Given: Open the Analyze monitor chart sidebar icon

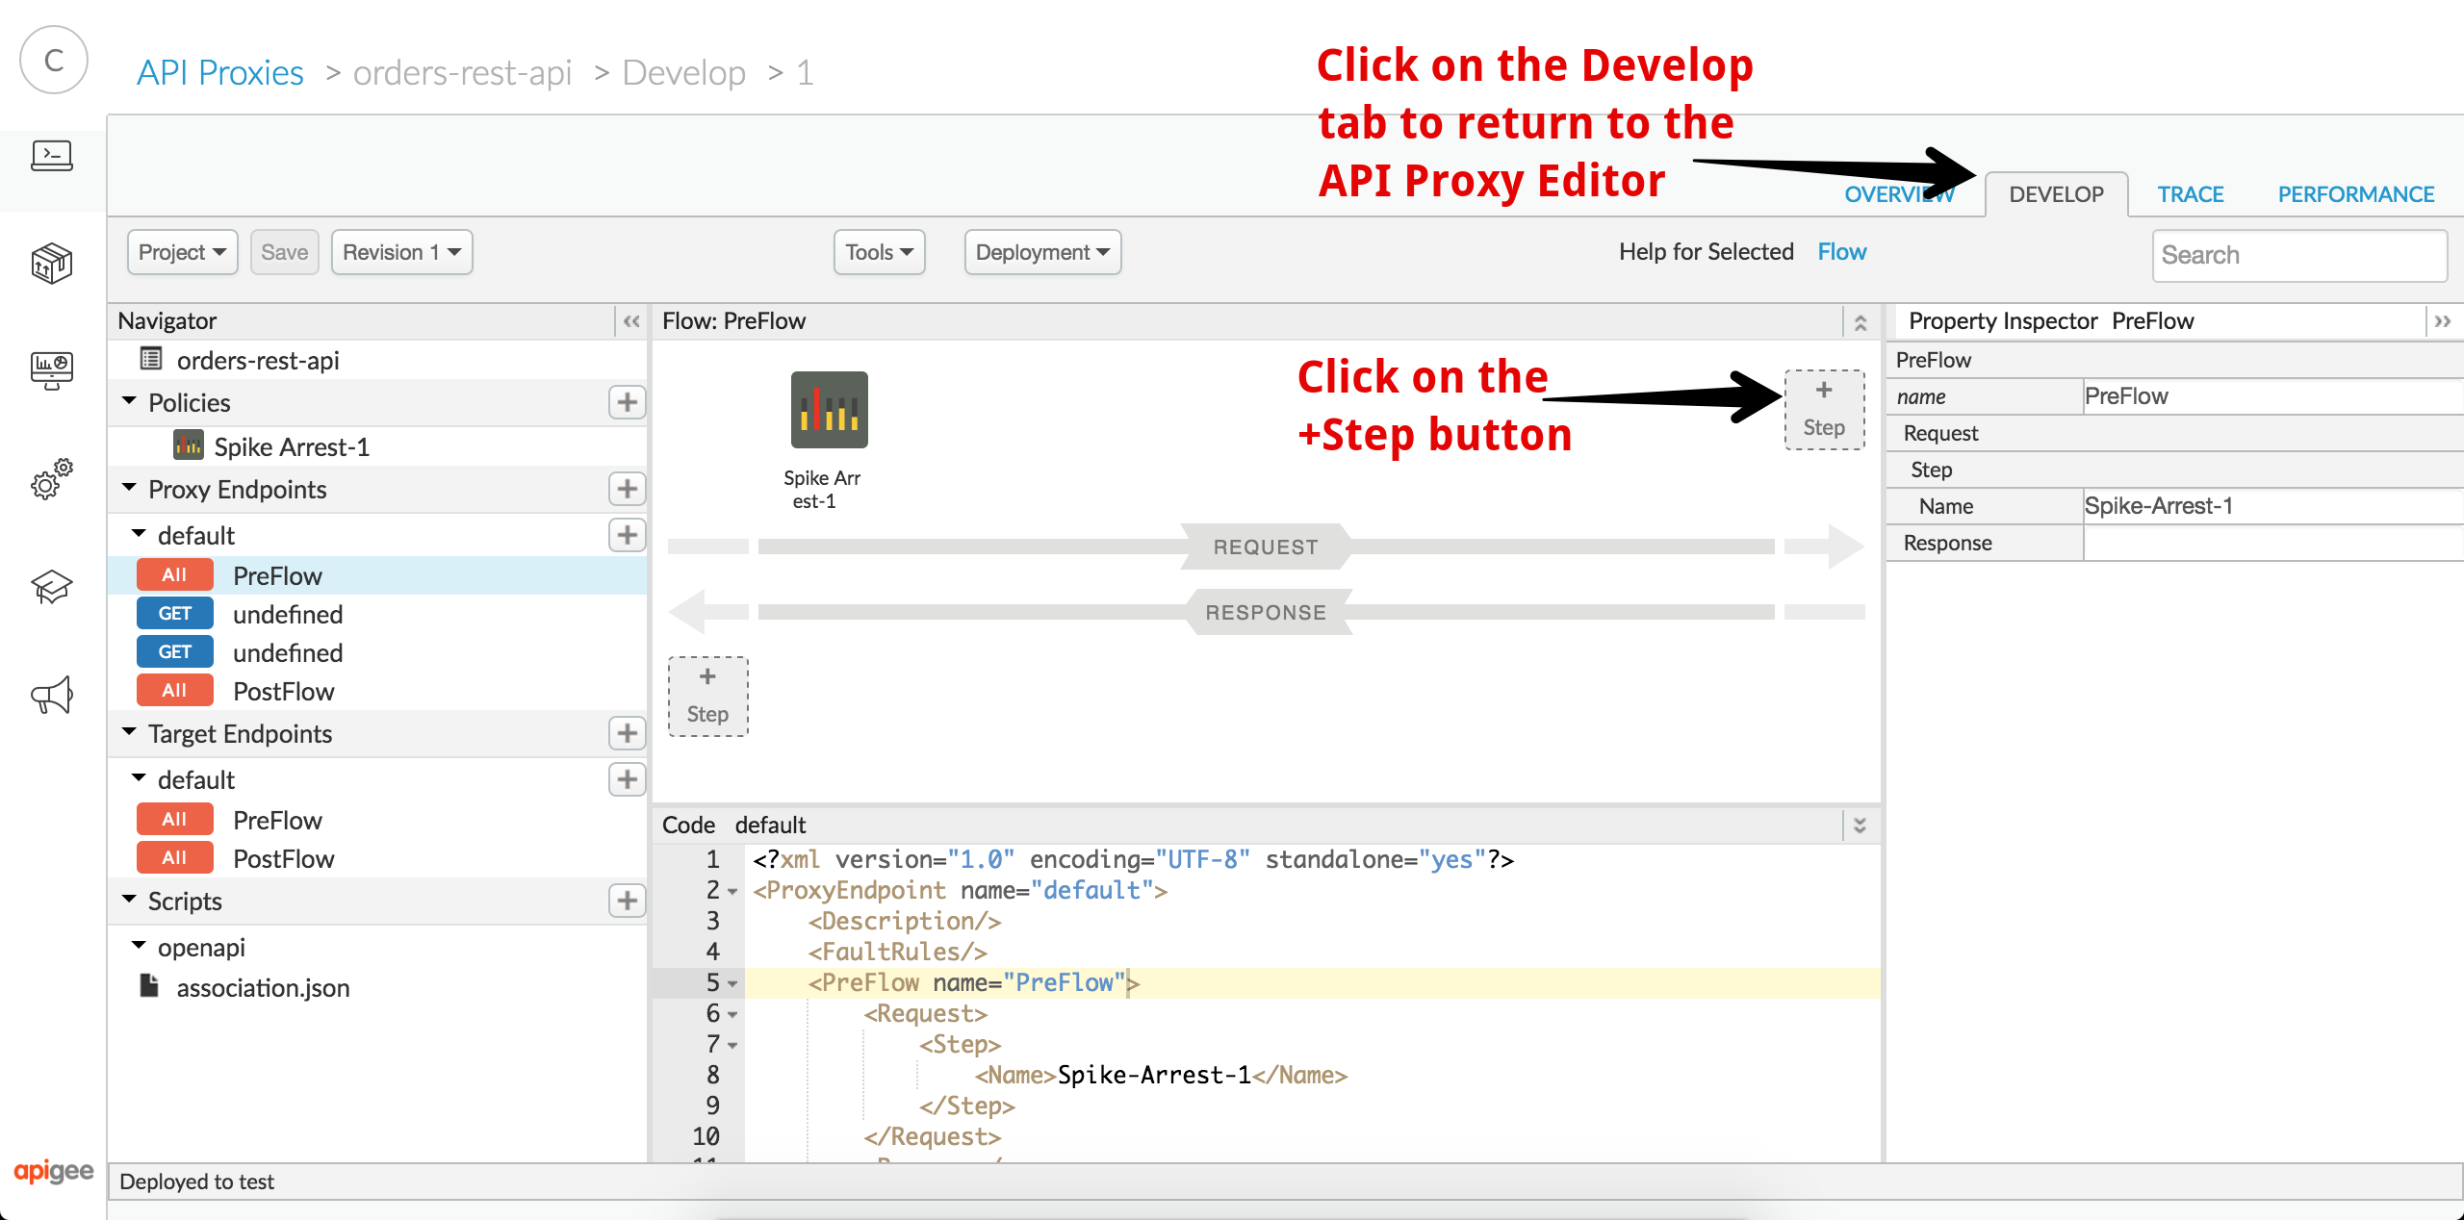Looking at the screenshot, I should tap(52, 370).
